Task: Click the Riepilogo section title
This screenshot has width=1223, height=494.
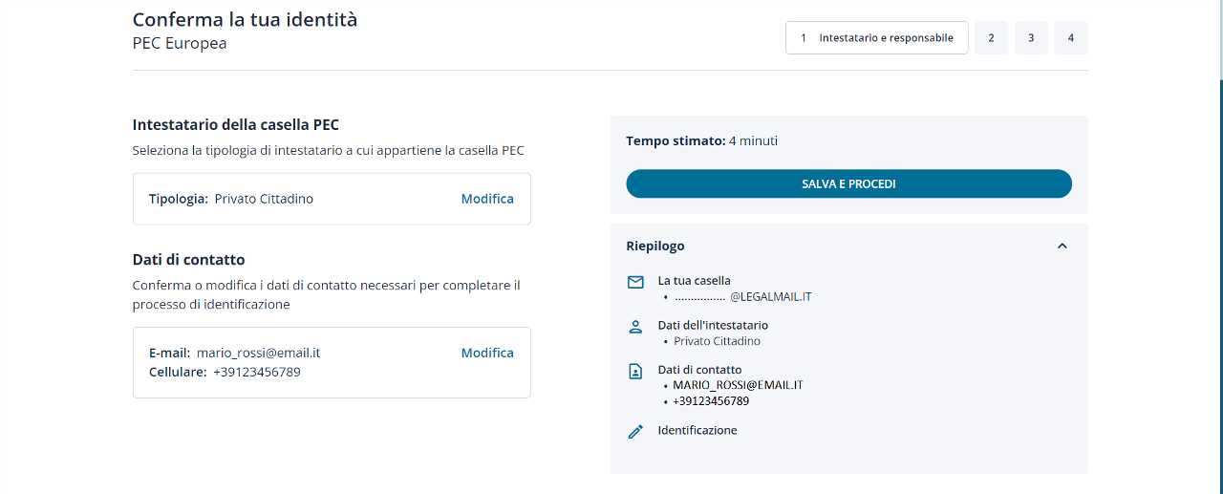Action: point(655,247)
